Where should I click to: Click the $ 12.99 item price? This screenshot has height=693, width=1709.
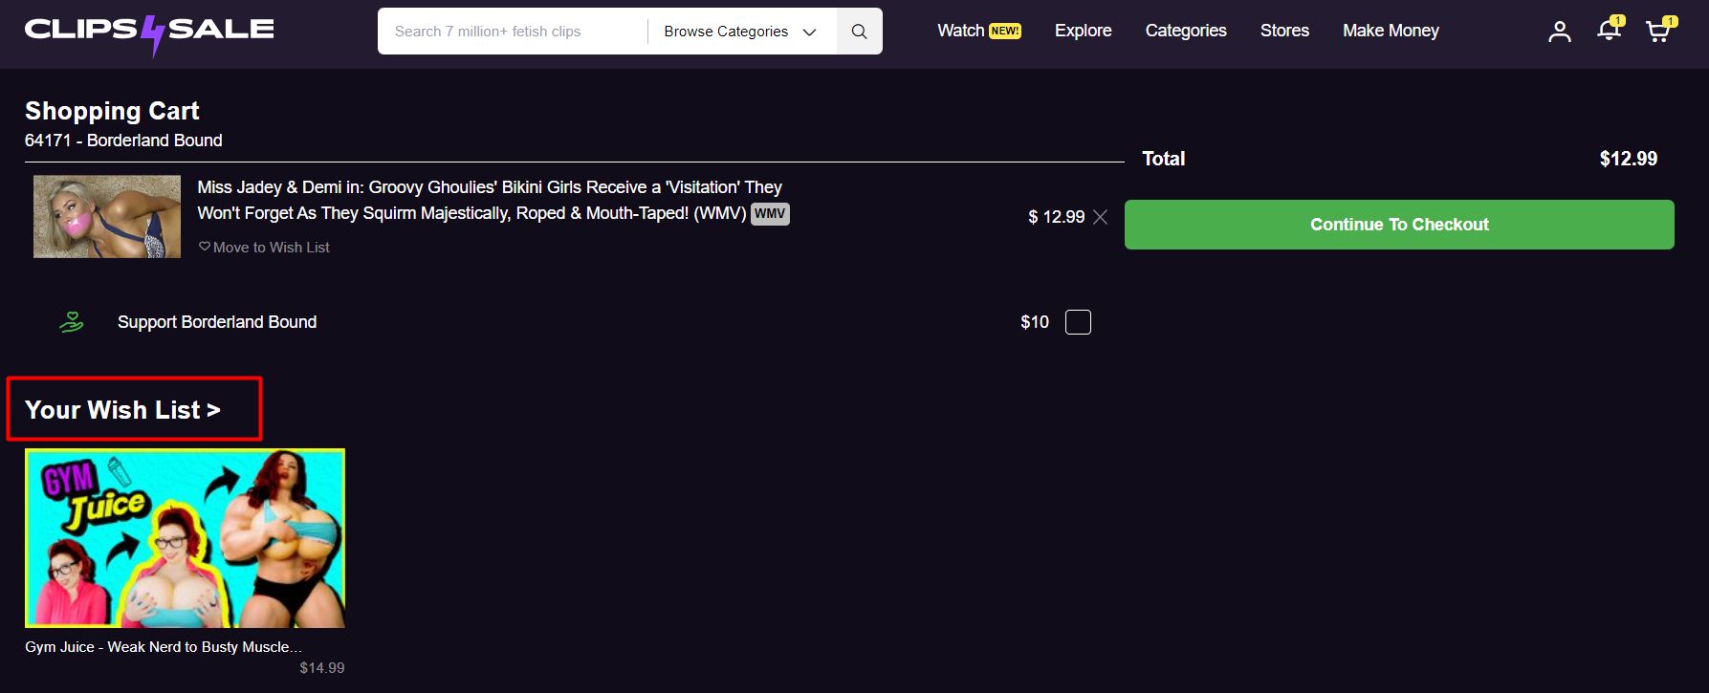point(1056,217)
